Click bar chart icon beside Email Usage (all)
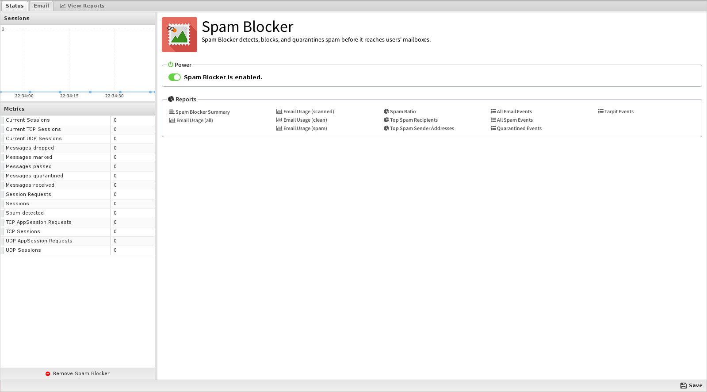 (172, 120)
